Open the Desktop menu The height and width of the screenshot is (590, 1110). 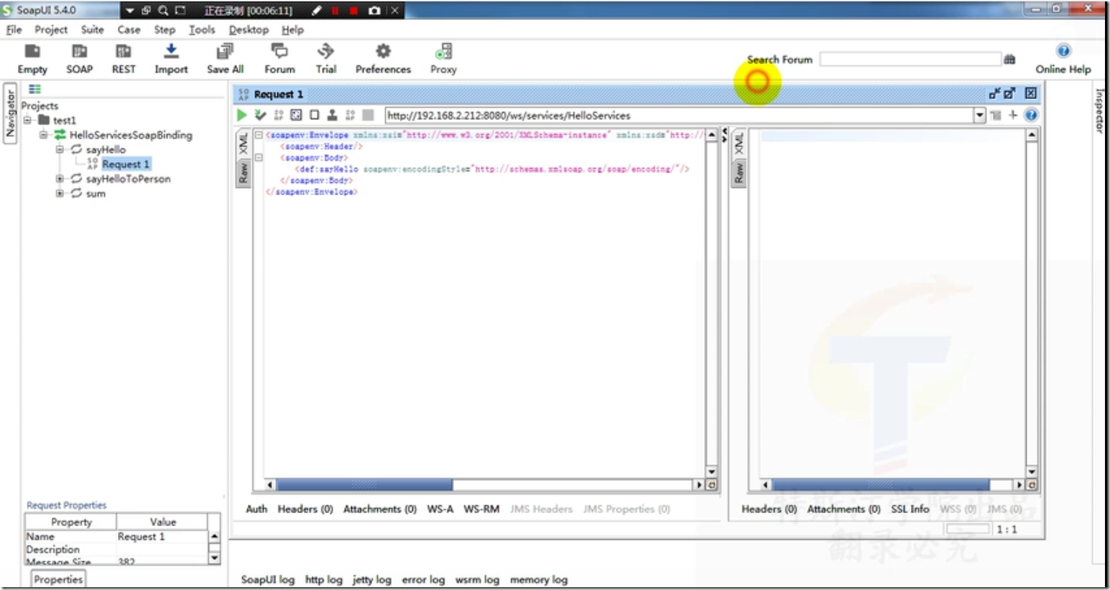click(249, 29)
